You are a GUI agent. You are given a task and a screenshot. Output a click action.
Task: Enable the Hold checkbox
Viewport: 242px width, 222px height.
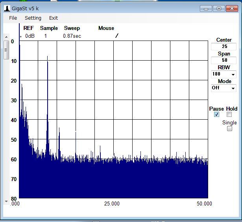(x=229, y=115)
